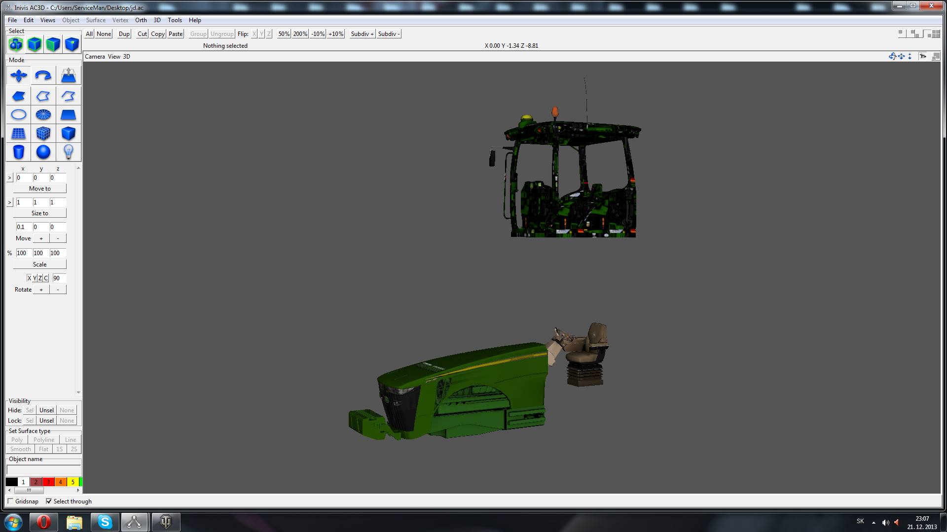Click the Object name input field
The height and width of the screenshot is (532, 947).
pyautogui.click(x=44, y=469)
